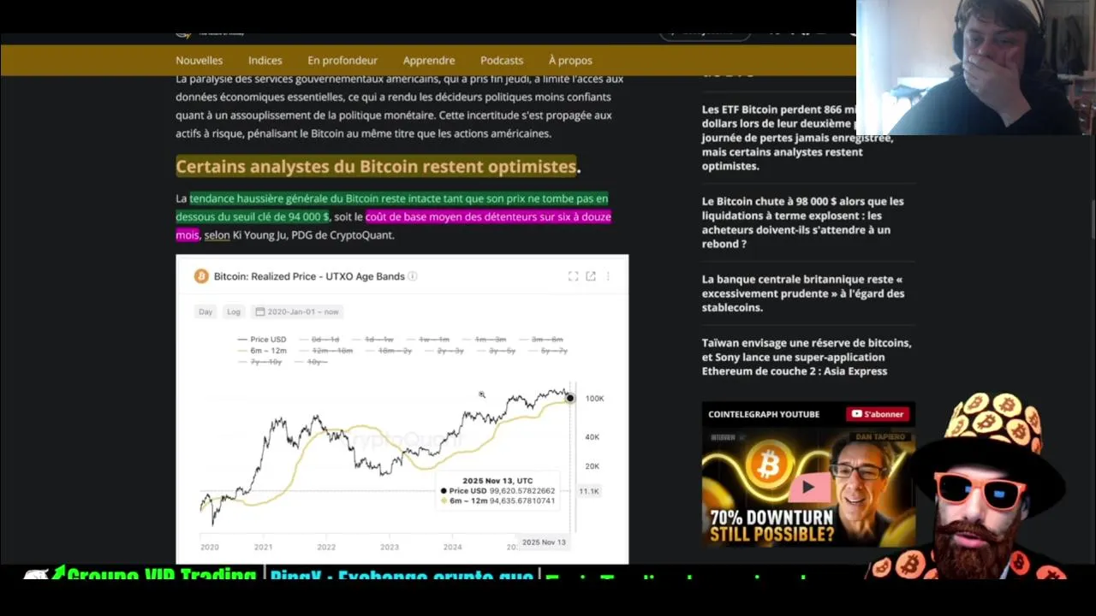Enable the 0d ~ 1d band in legend
Viewport: 1096px width, 616px height.
point(319,340)
